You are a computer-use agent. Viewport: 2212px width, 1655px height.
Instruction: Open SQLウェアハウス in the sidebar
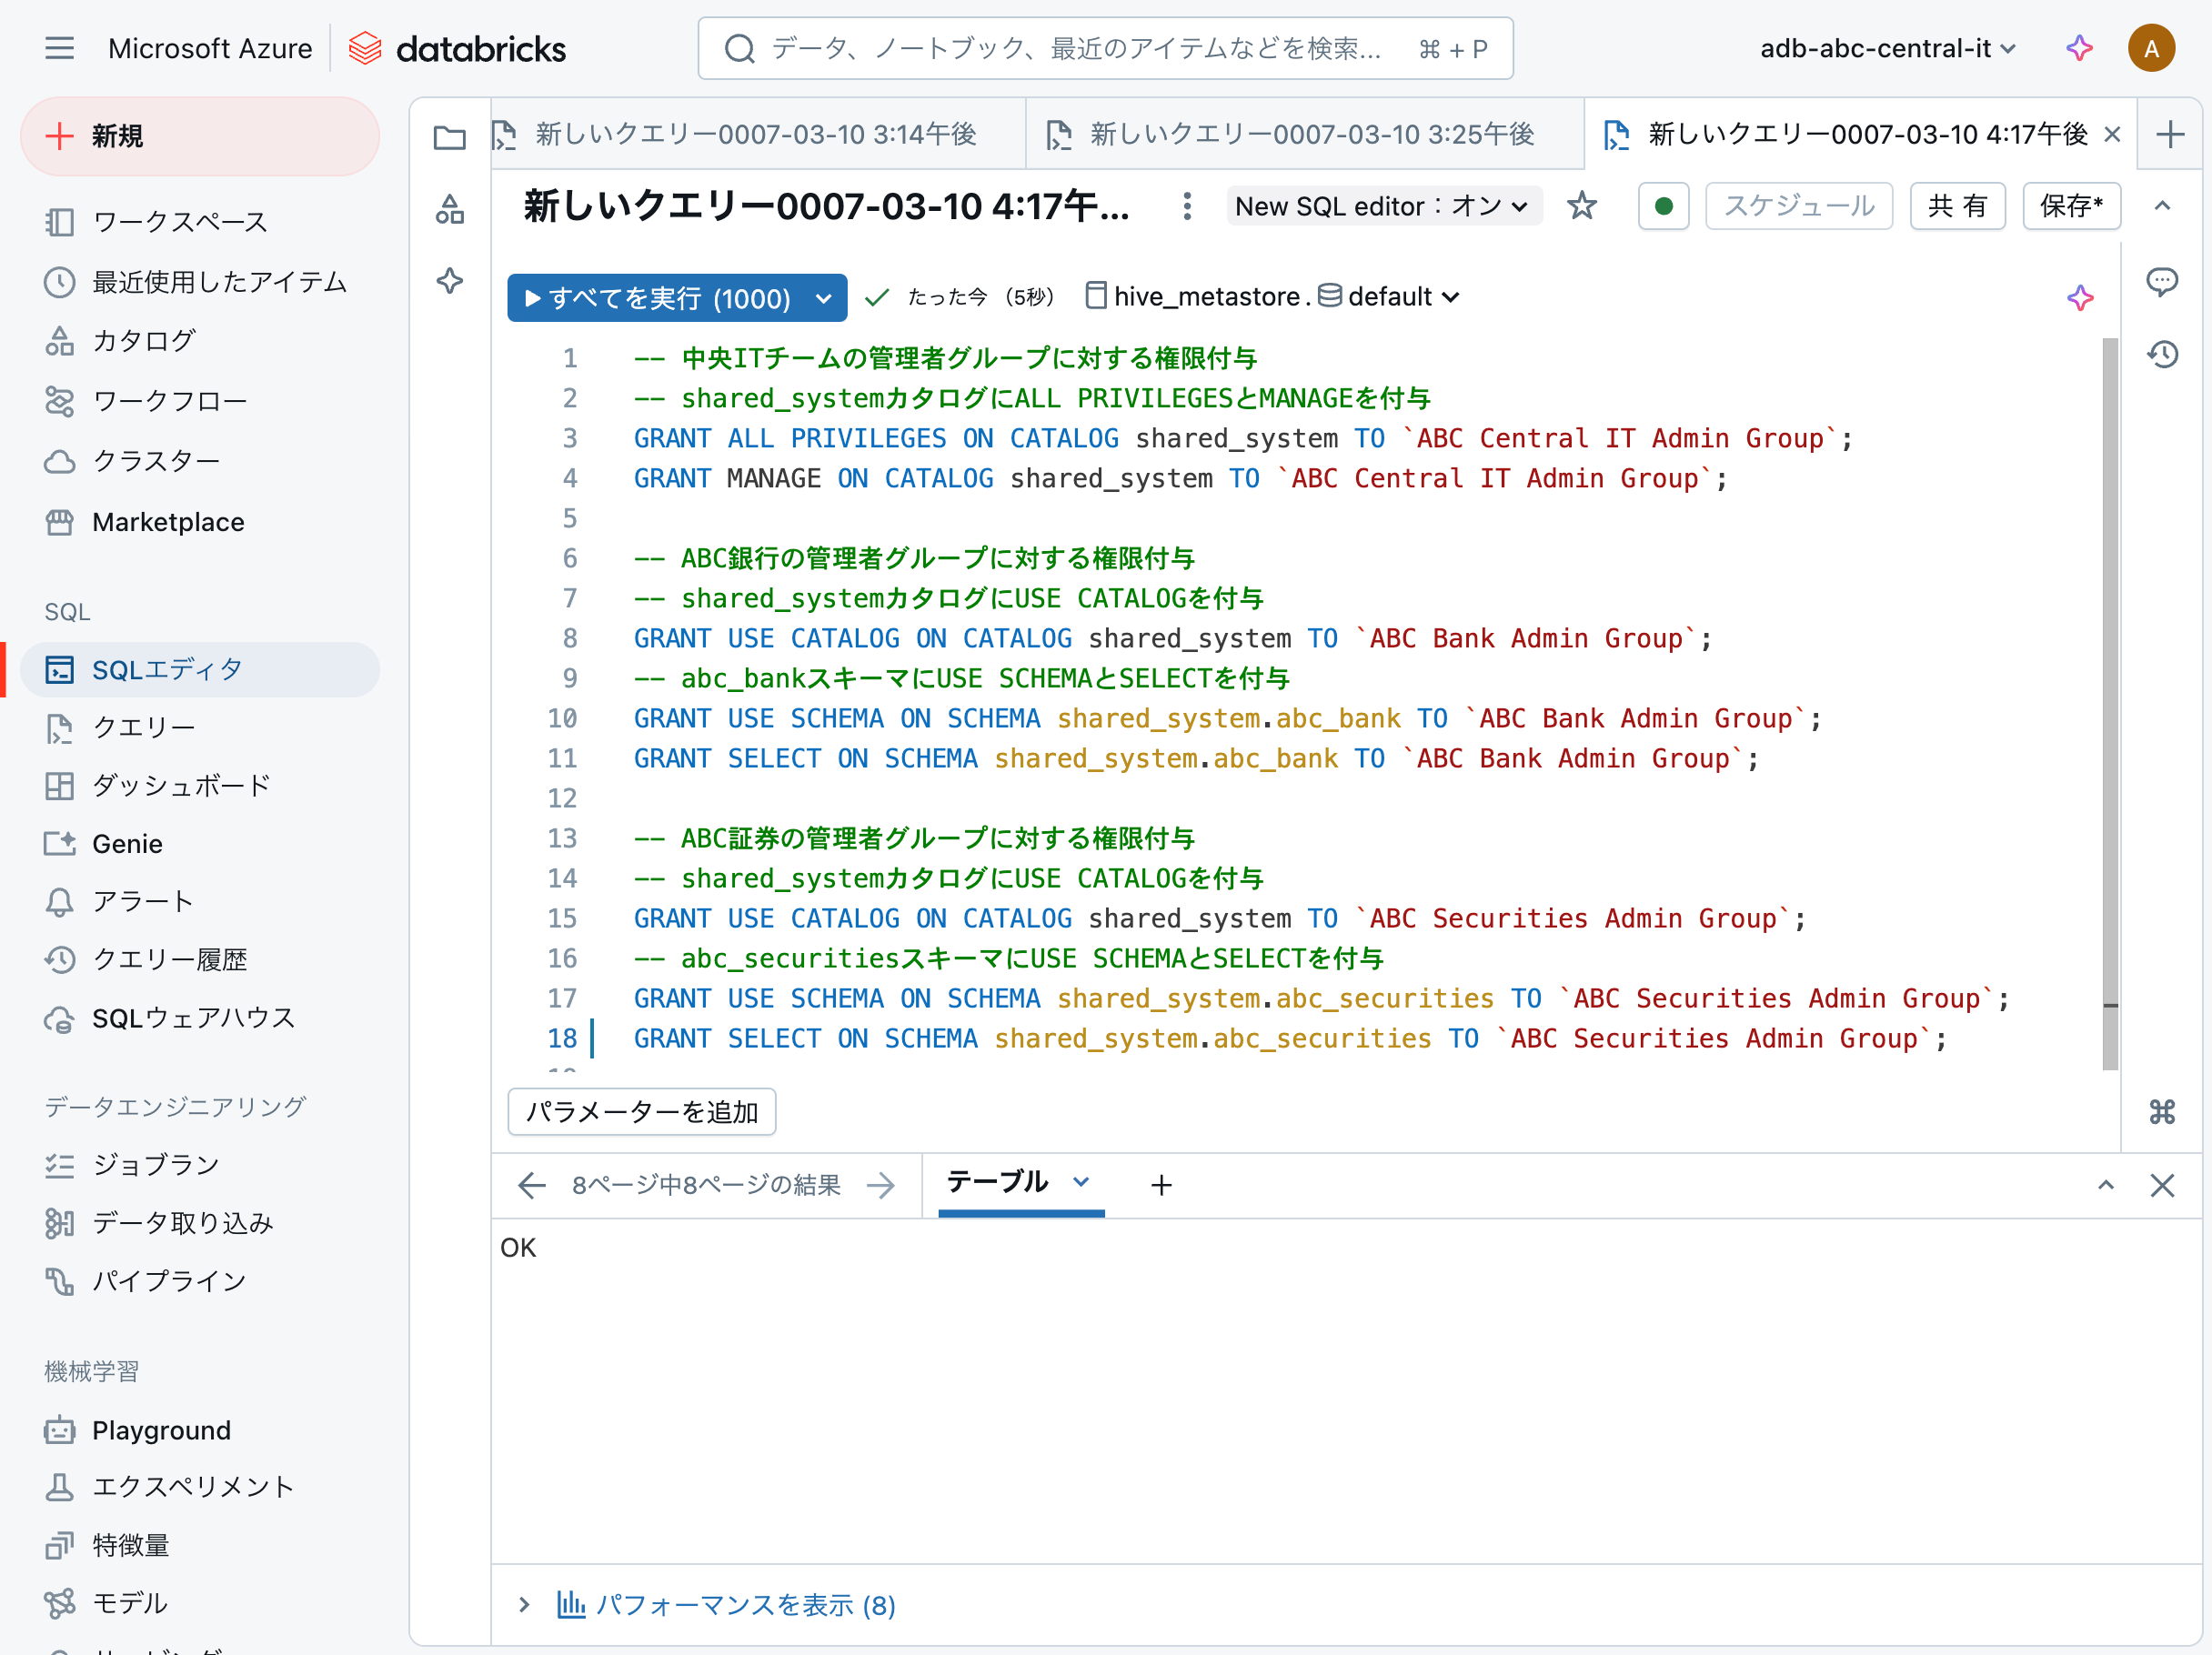pyautogui.click(x=193, y=1018)
